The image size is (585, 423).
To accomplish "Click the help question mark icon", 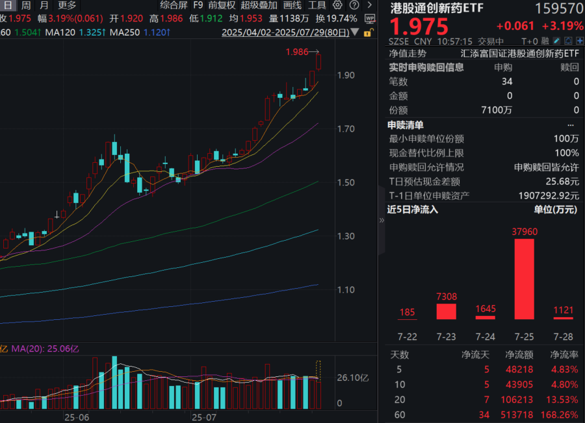I will tap(353, 5).
